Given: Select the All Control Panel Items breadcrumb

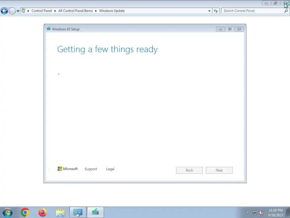Looking at the screenshot, I should tap(75, 11).
